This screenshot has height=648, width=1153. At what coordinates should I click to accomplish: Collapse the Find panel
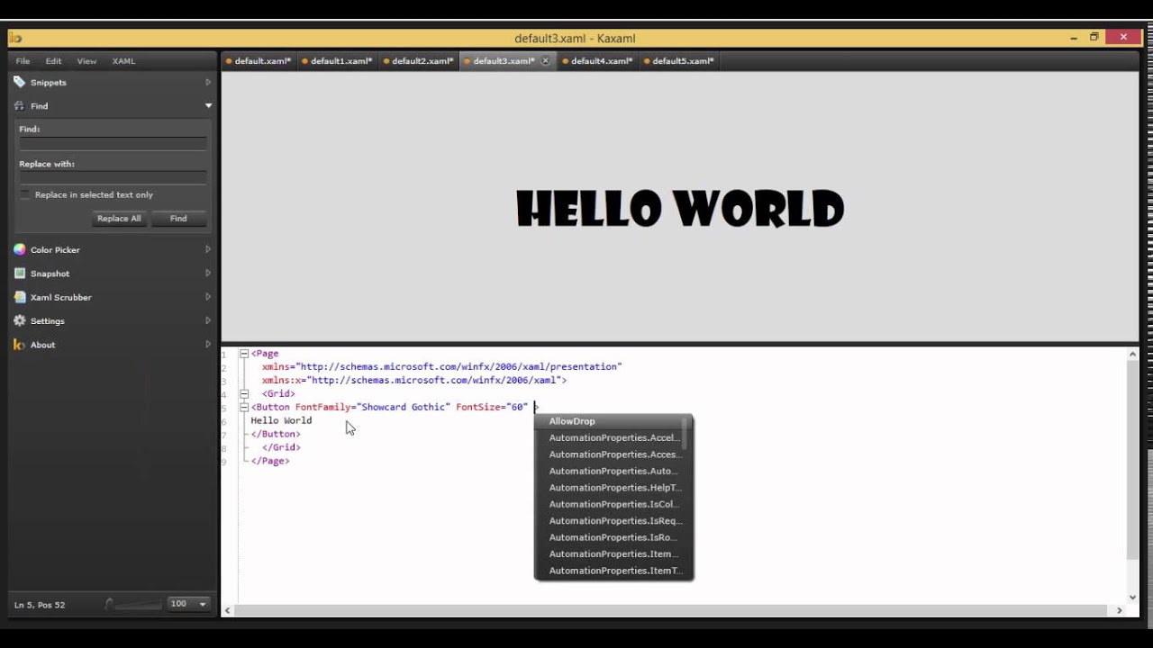tap(208, 106)
